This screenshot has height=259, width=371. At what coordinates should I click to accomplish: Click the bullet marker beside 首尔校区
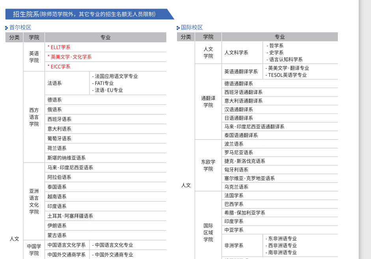coord(6,28)
